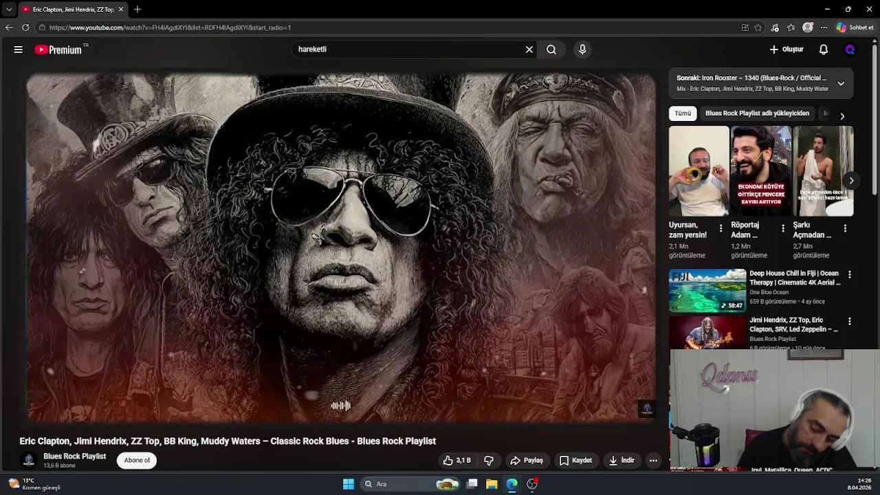Select the Tümü filter chip
The height and width of the screenshot is (495, 880).
click(x=683, y=113)
